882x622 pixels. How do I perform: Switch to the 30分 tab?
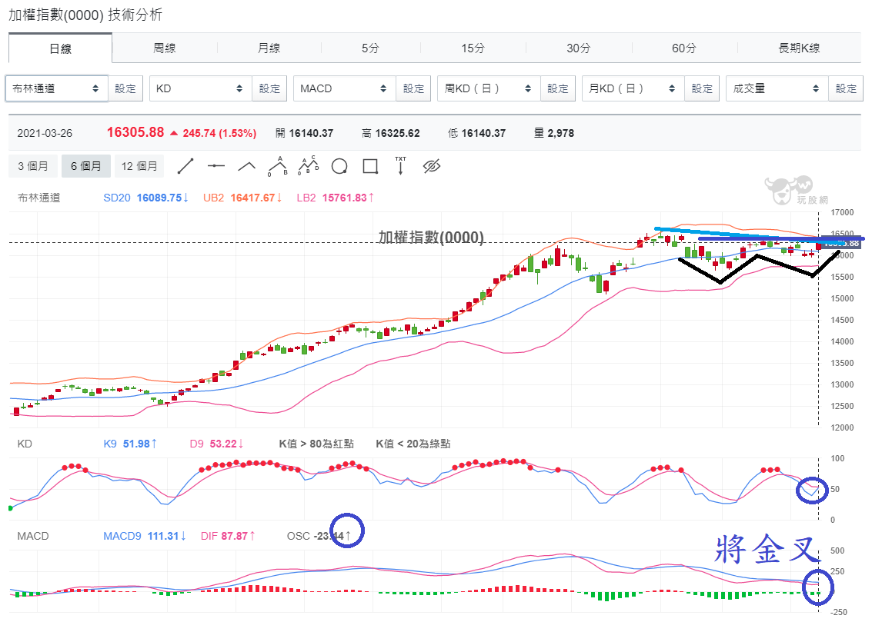[x=578, y=48]
